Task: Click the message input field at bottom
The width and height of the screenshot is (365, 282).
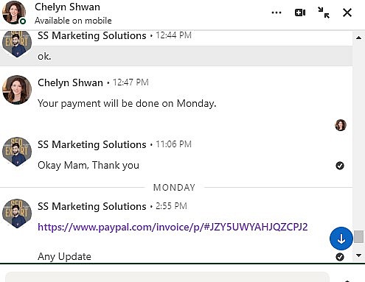Action: coord(167,277)
